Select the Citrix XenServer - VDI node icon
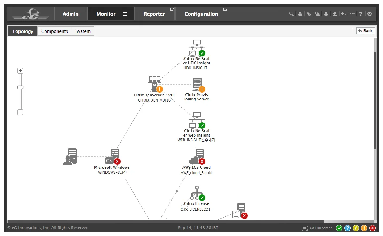383x236 pixels. coord(155,84)
